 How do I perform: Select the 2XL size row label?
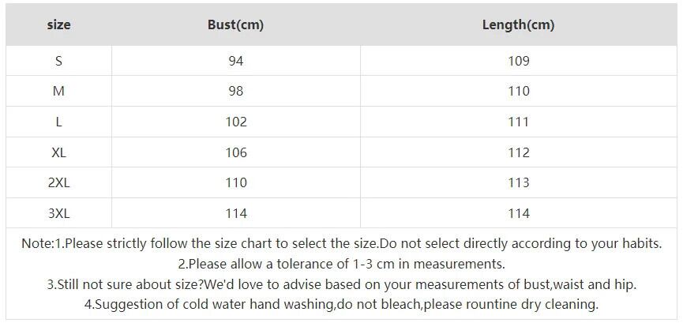click(x=58, y=182)
